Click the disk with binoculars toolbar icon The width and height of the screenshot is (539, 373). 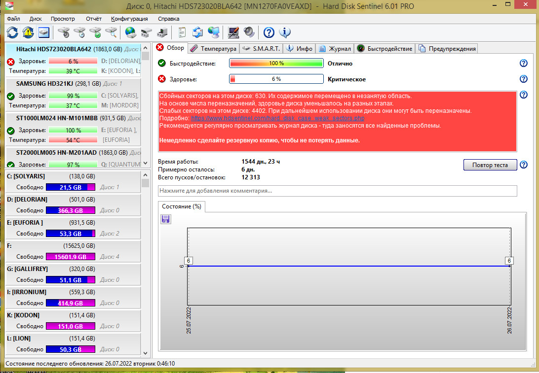146,33
